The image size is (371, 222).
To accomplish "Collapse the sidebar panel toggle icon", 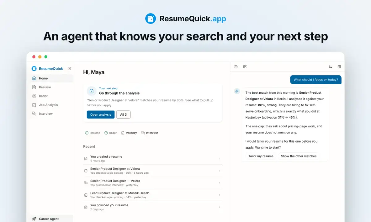I will coord(69,69).
